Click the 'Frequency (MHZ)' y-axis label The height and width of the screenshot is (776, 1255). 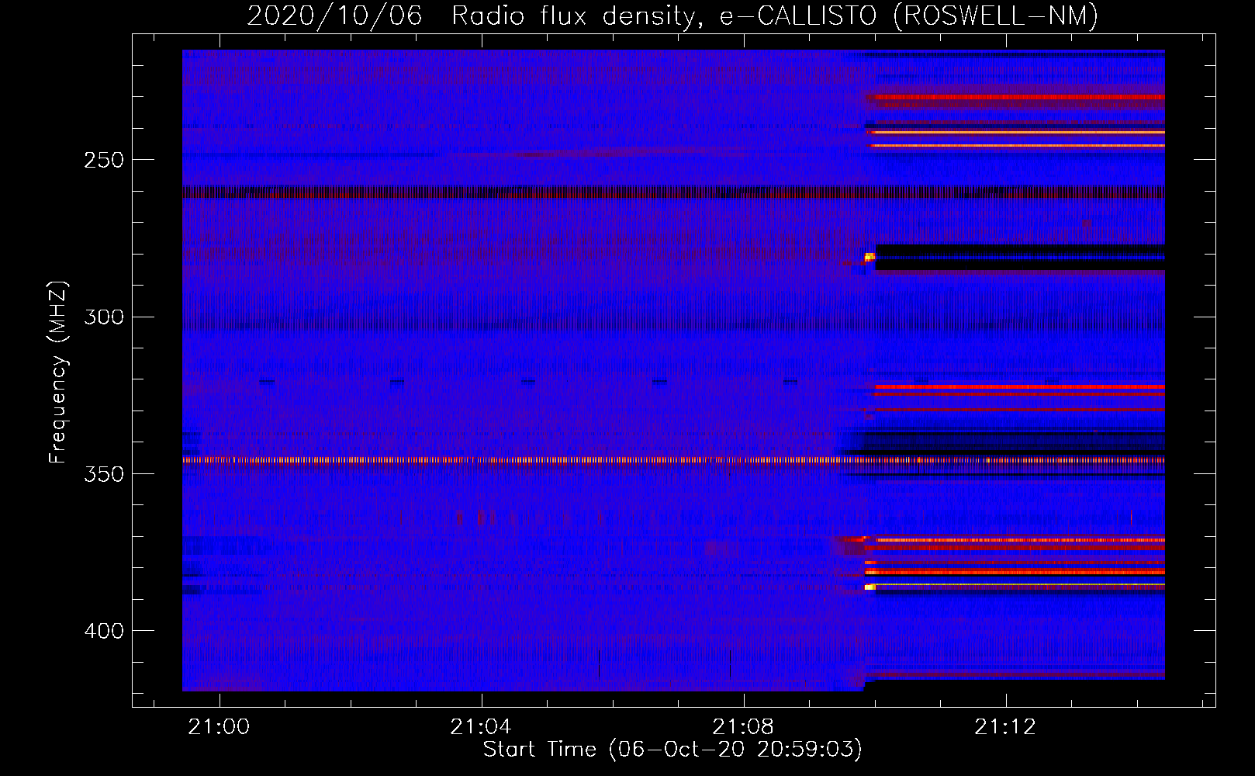pyautogui.click(x=58, y=372)
